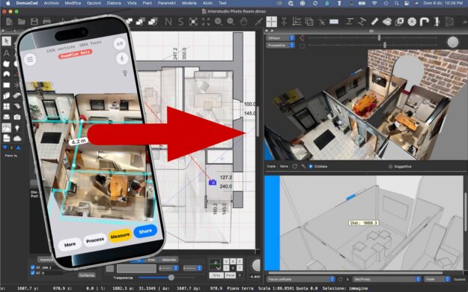Open the Piani menu
Viewport: 468px width, 292px height.
pos(147,3)
